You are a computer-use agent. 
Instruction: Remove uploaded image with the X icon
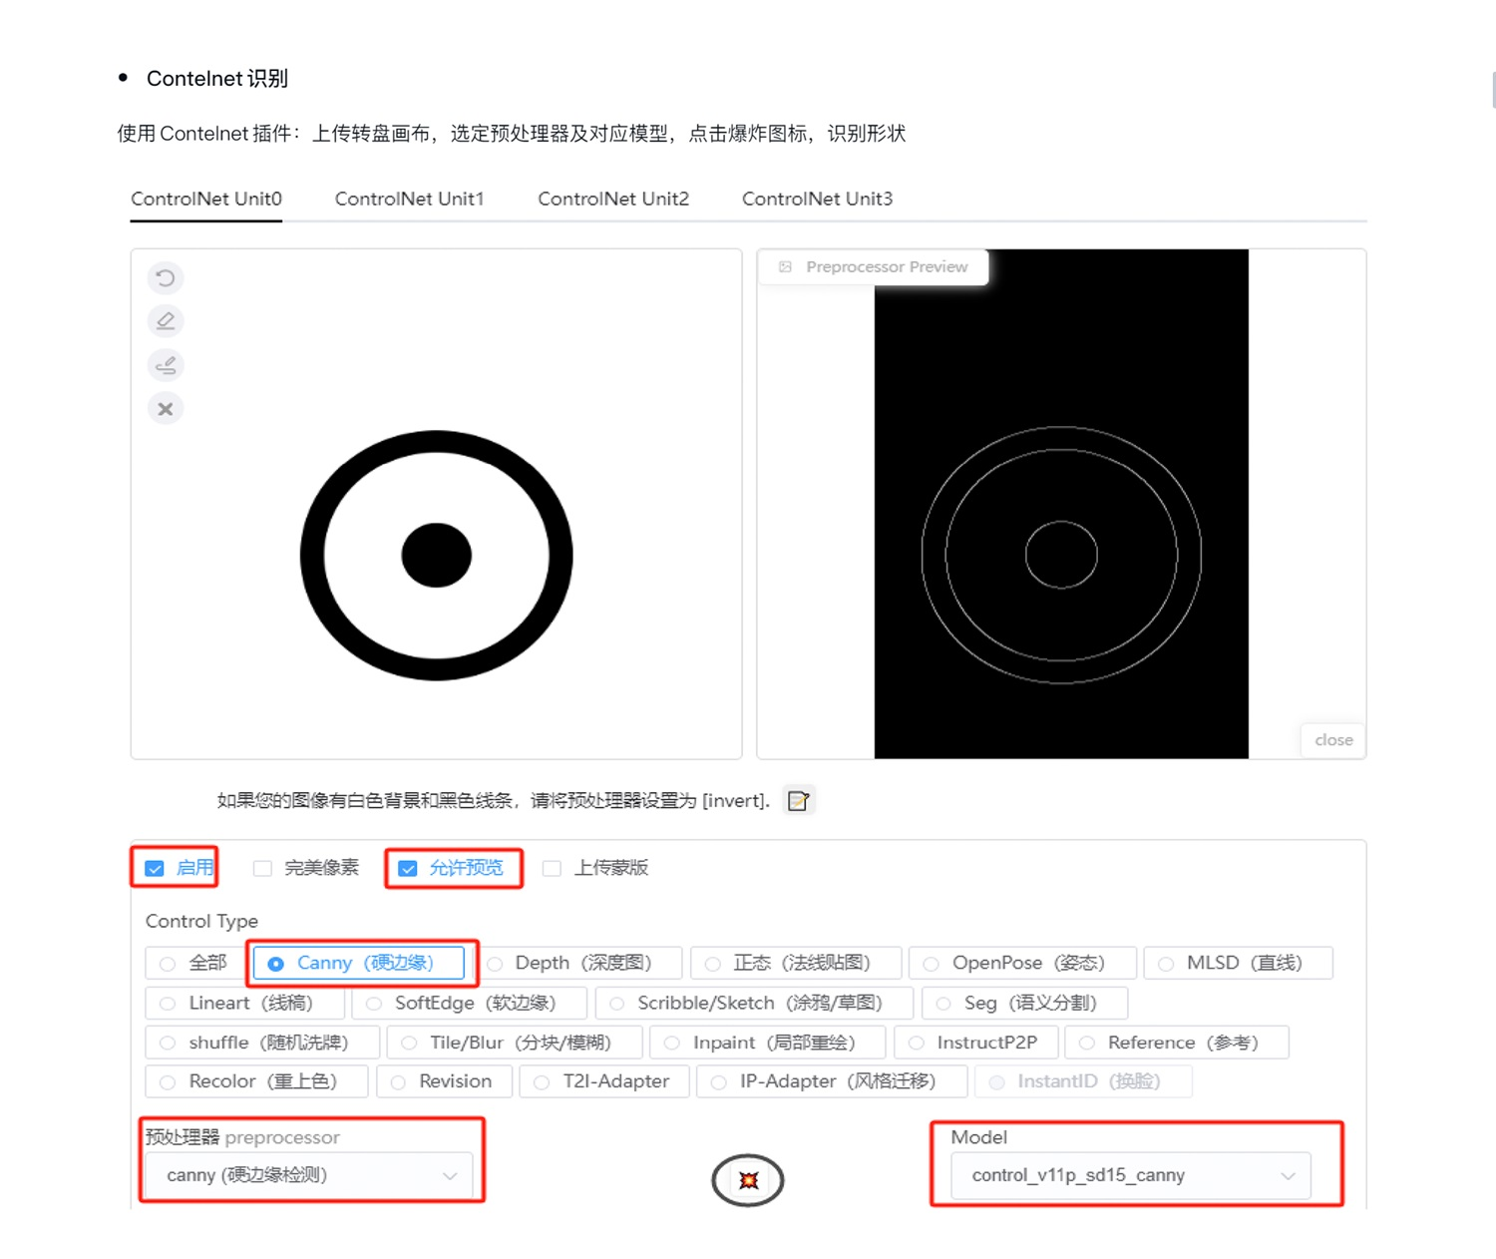pyautogui.click(x=166, y=409)
